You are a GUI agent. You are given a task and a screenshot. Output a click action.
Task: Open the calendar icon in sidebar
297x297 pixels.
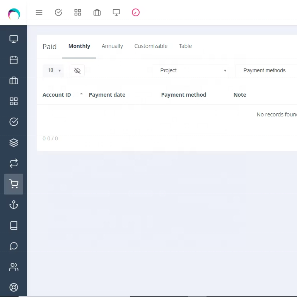(14, 60)
